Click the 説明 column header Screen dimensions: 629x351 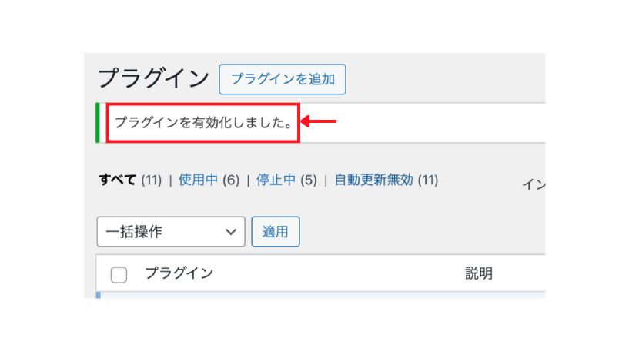479,273
